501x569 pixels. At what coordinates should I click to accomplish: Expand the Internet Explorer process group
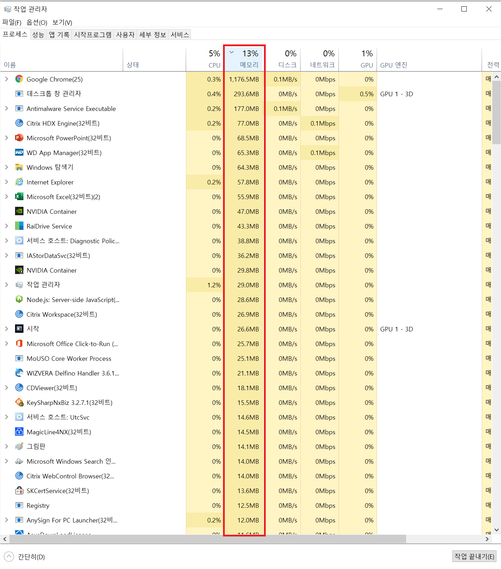click(x=6, y=182)
